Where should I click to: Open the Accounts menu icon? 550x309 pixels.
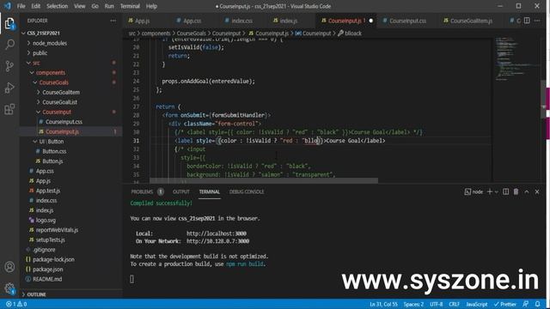coord(9,267)
